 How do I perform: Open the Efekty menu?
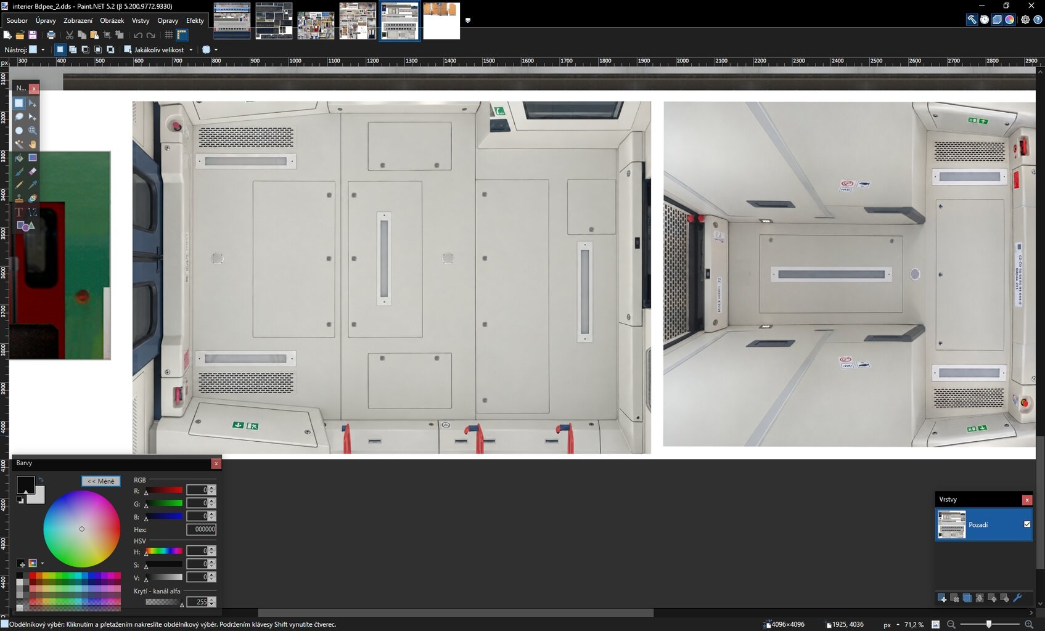tap(195, 20)
